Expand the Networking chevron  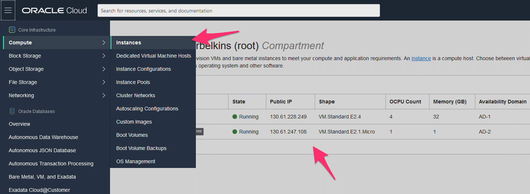coord(104,95)
